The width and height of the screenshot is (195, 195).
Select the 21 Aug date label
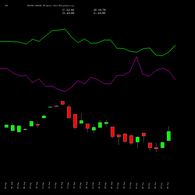[x=93, y=186]
